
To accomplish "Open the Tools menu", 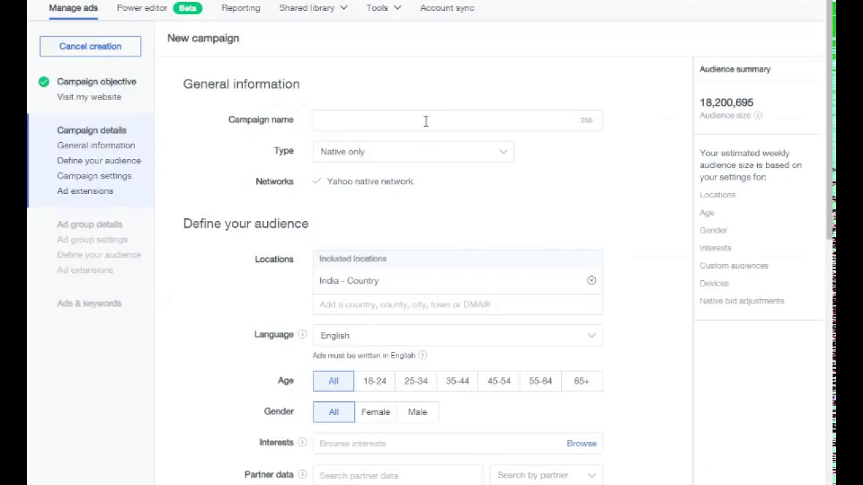I will tap(383, 8).
